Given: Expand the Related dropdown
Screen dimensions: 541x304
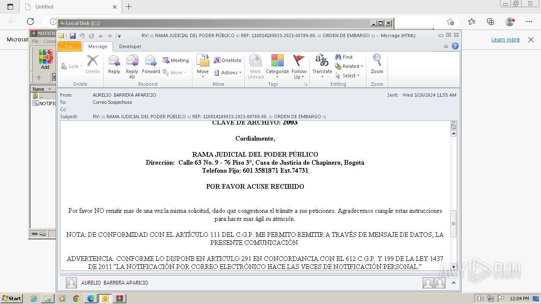Looking at the screenshot, I should point(349,66).
